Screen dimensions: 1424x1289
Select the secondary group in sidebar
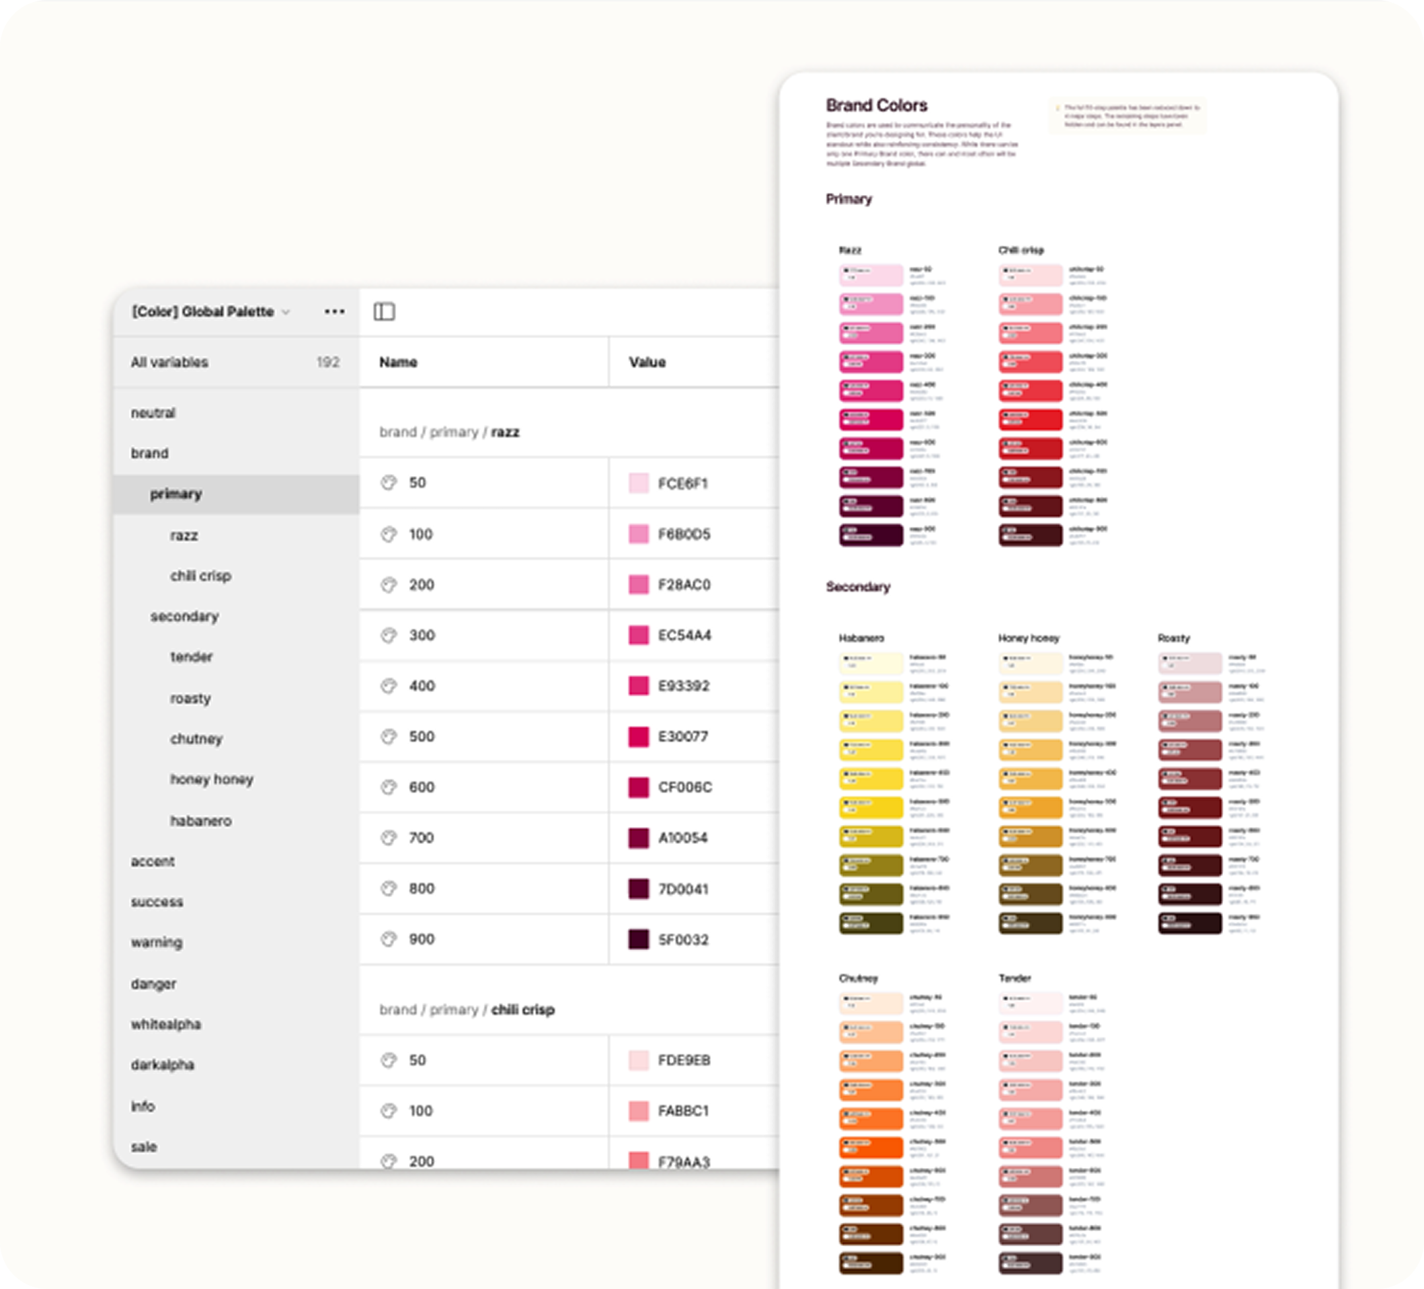[x=184, y=617]
